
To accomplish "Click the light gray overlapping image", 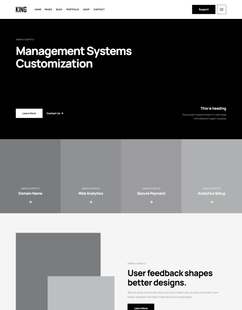I will pos(81,293).
